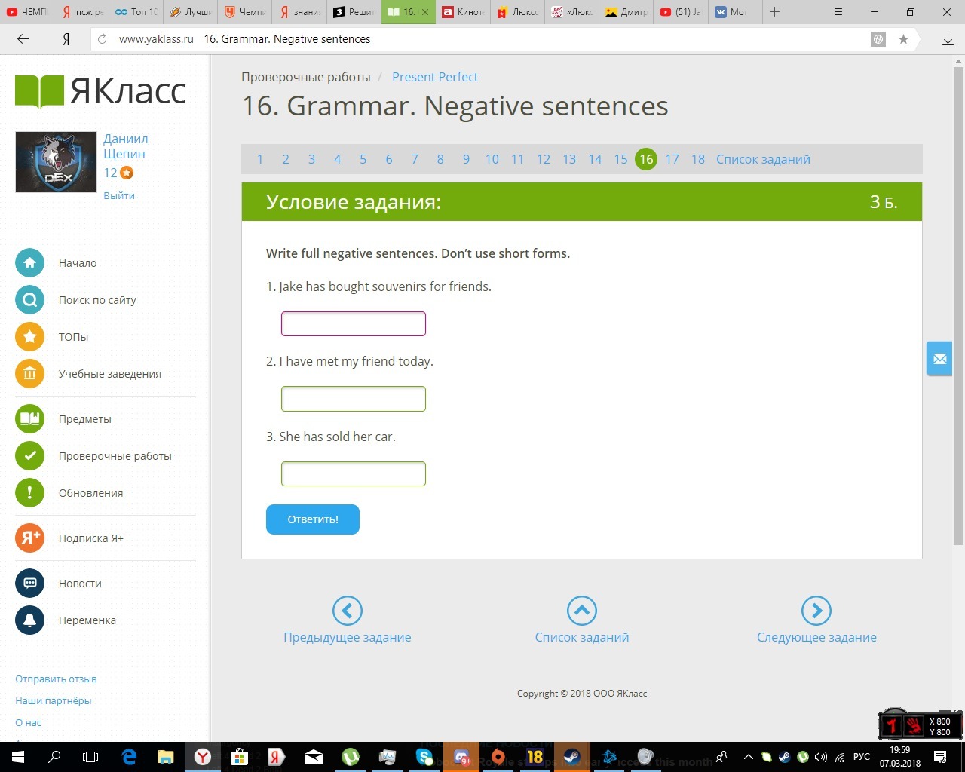Focus the answer field for sentence 3
Image resolution: width=965 pixels, height=772 pixels.
(353, 474)
